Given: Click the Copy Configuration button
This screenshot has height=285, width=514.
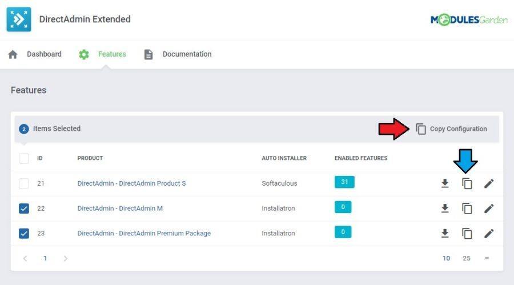Looking at the screenshot, I should point(451,129).
